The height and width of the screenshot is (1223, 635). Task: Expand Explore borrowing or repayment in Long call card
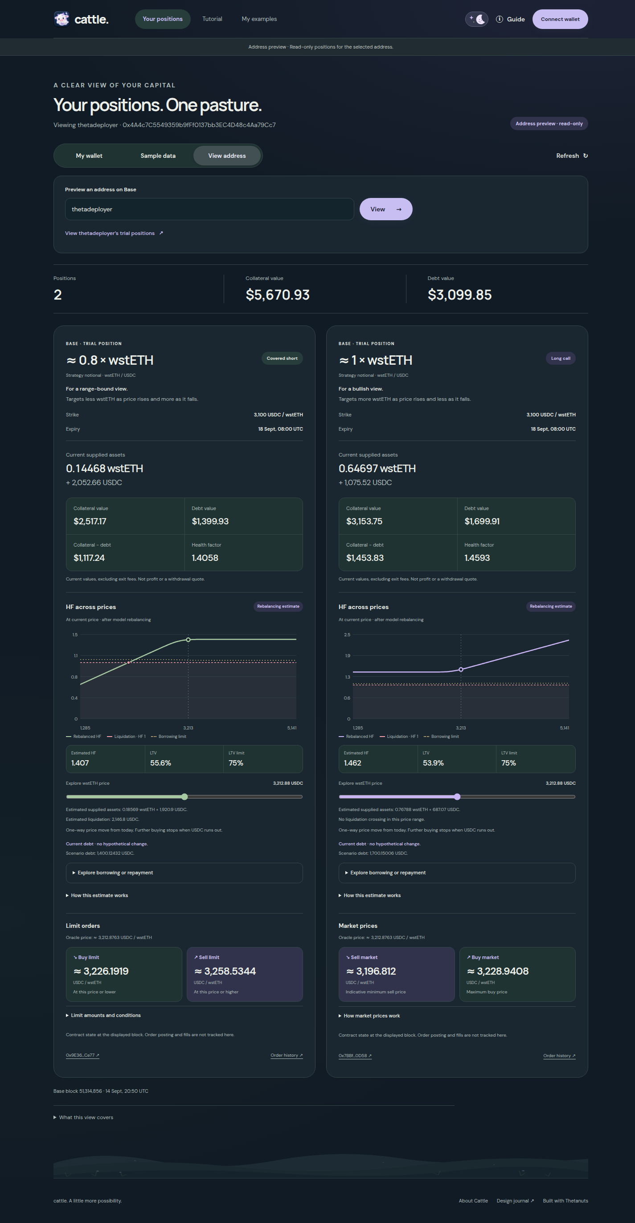click(x=457, y=873)
